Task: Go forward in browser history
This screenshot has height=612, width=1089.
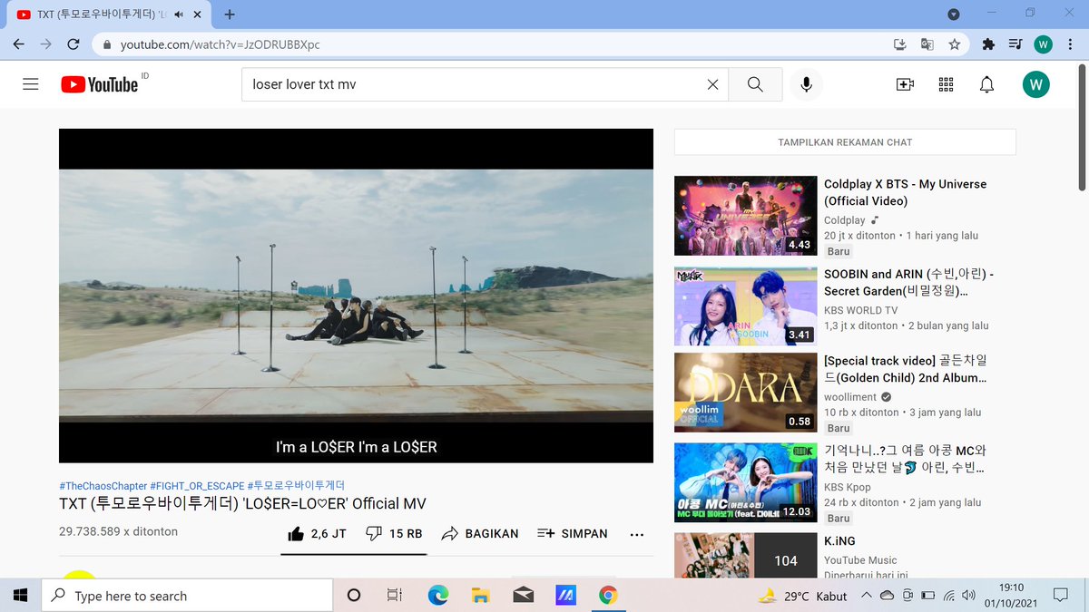Action: click(x=46, y=44)
